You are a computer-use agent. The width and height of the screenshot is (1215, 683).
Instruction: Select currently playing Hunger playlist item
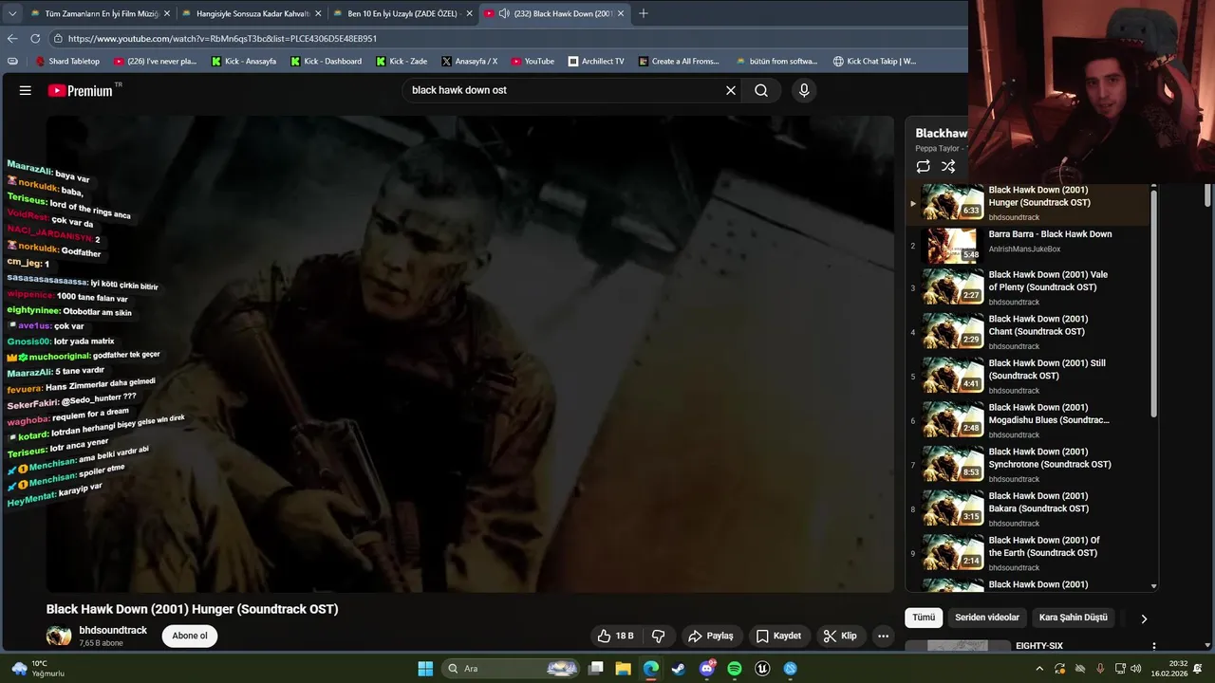coord(1027,203)
